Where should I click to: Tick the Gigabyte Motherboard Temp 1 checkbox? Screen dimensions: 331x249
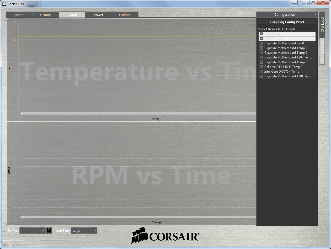[x=261, y=48]
